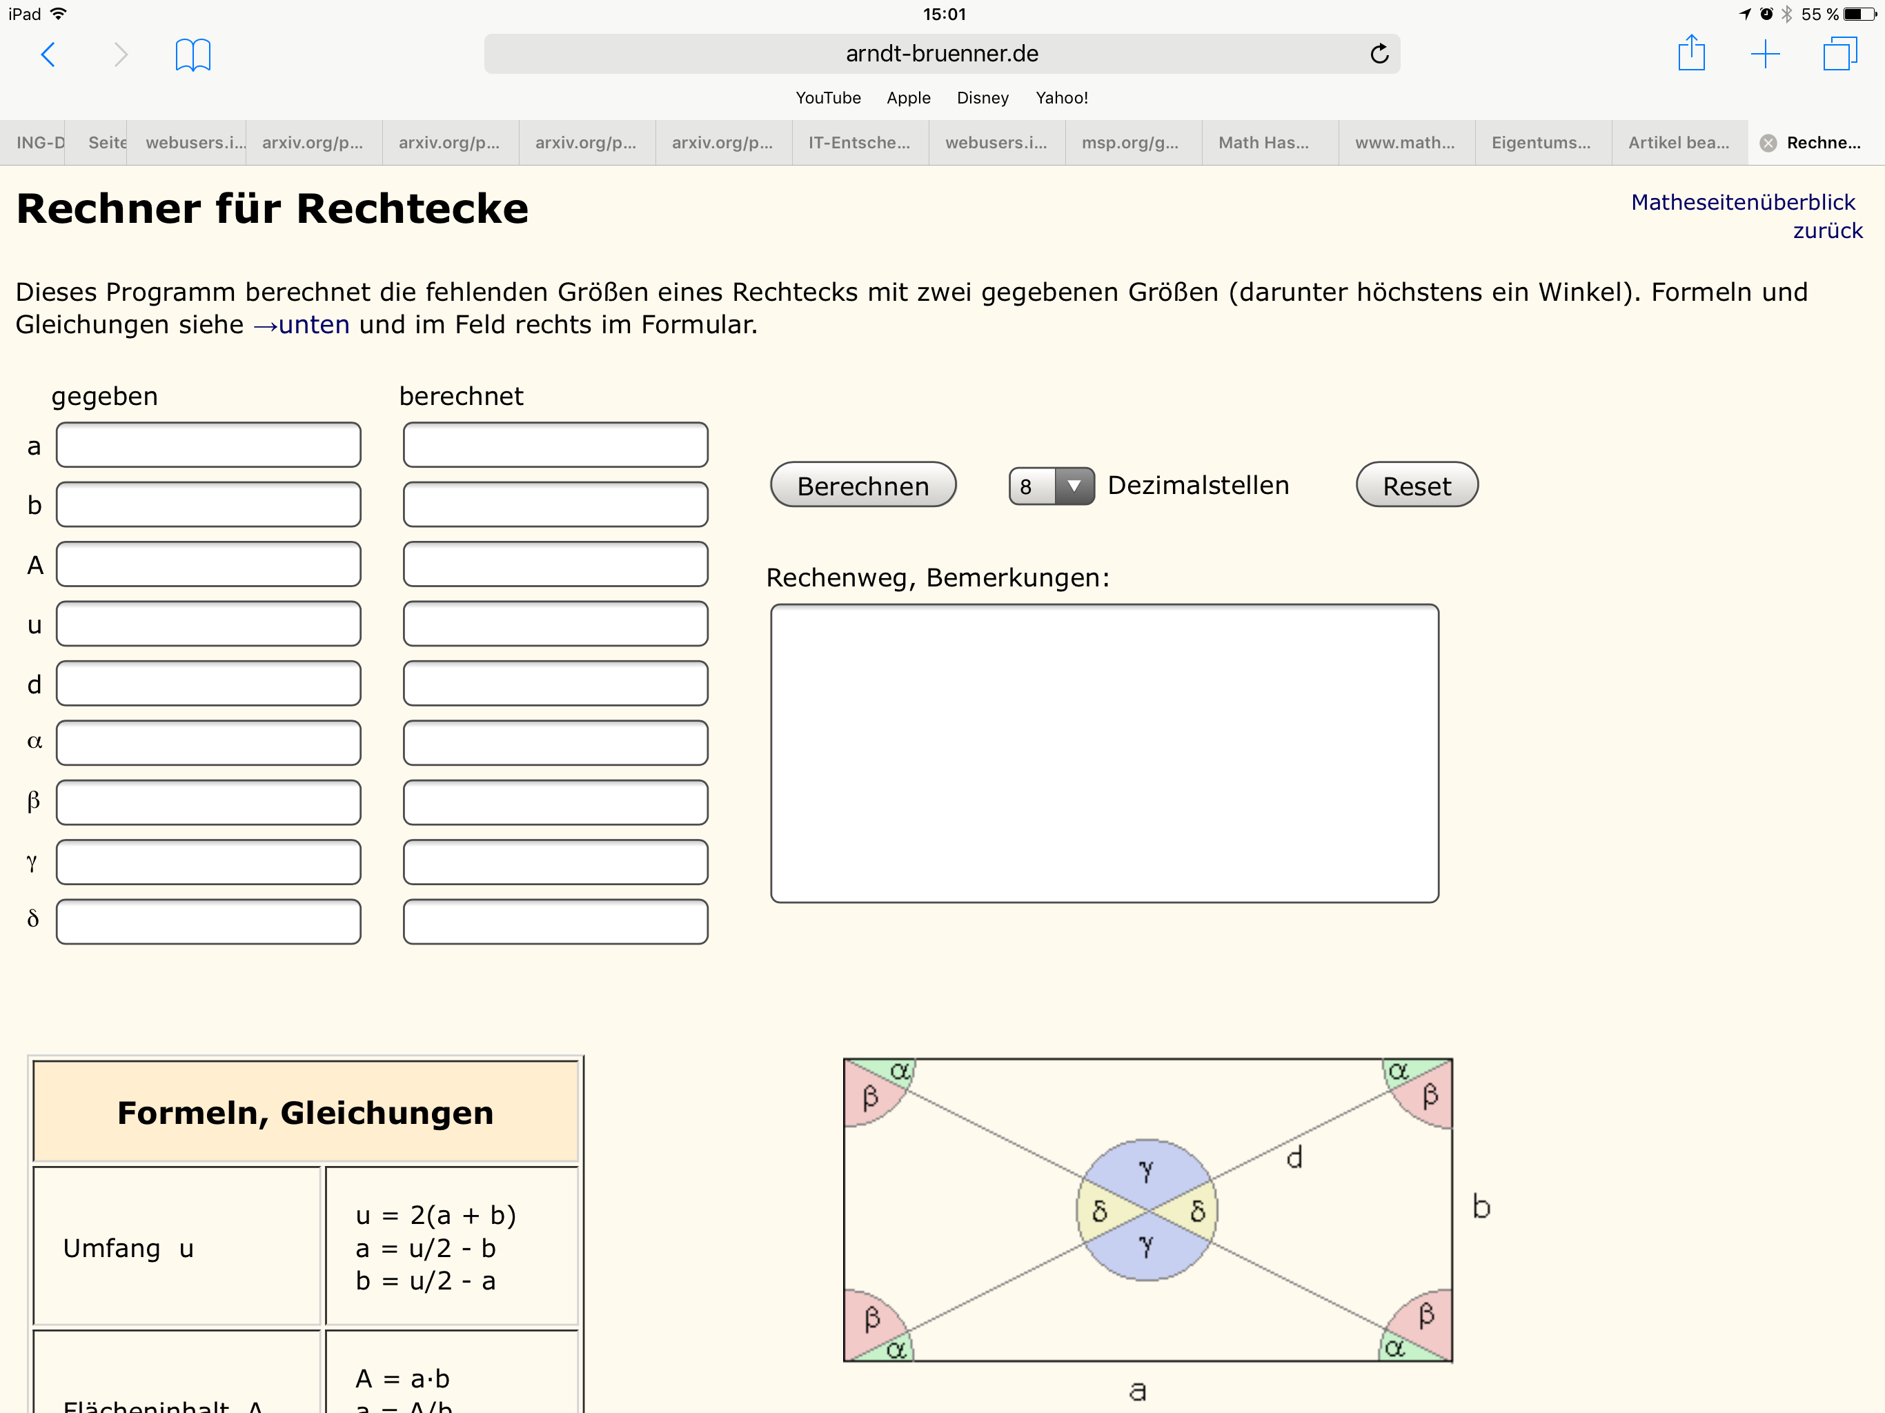Open the share sheet icon
1885x1413 pixels.
(1690, 54)
